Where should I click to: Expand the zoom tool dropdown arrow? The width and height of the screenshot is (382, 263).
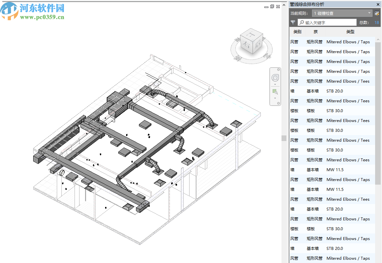pyautogui.click(x=275, y=98)
